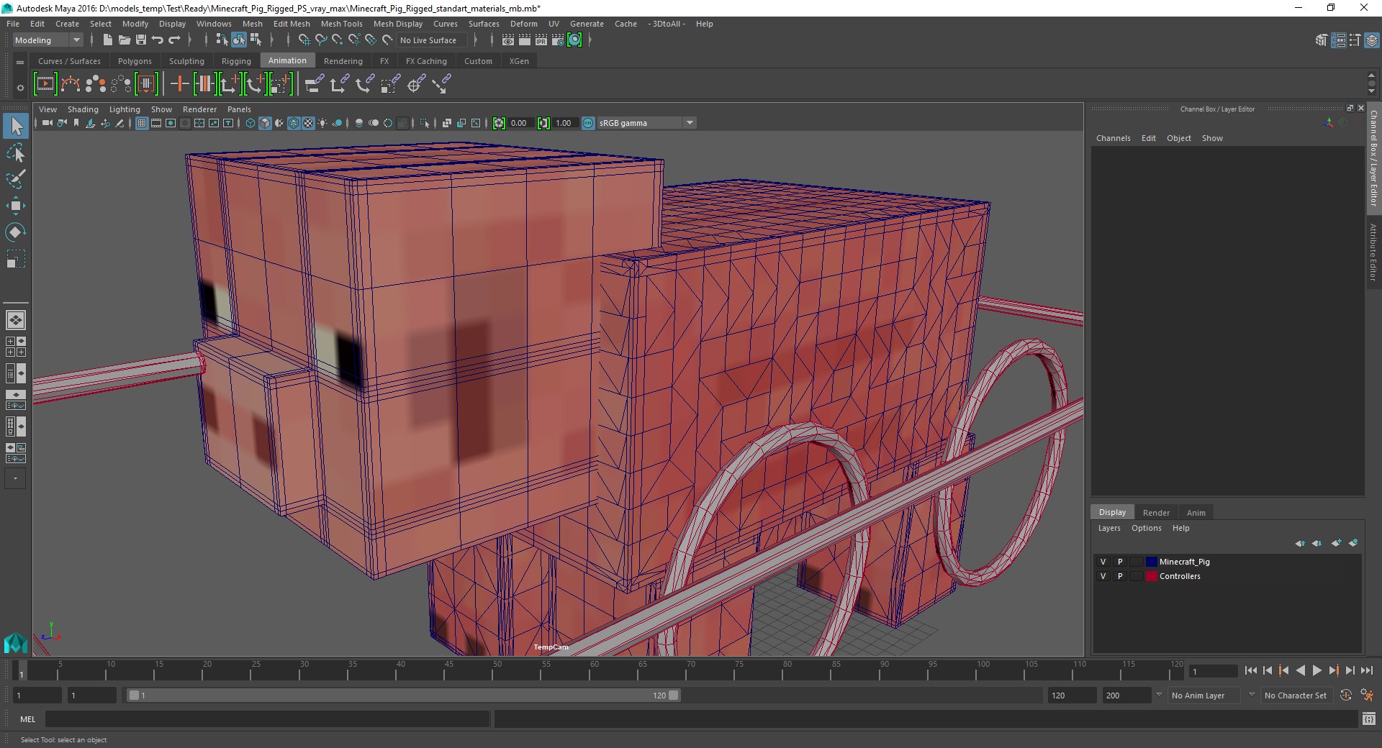This screenshot has width=1382, height=748.
Task: Click the Aim Constraint shelf icon
Action: (415, 84)
